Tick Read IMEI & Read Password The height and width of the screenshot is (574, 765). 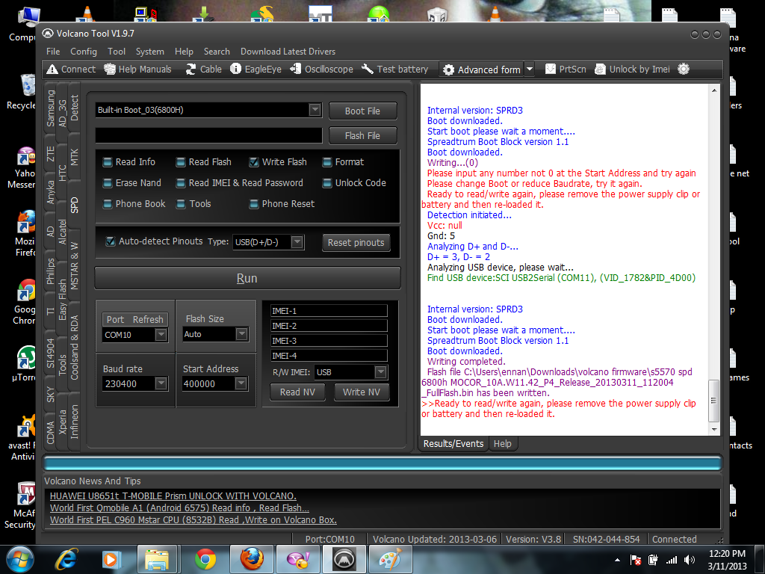[x=181, y=183]
